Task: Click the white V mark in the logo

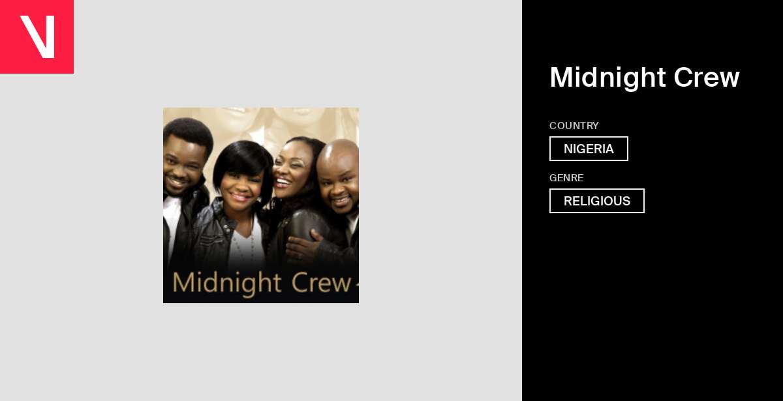Action: (37, 37)
